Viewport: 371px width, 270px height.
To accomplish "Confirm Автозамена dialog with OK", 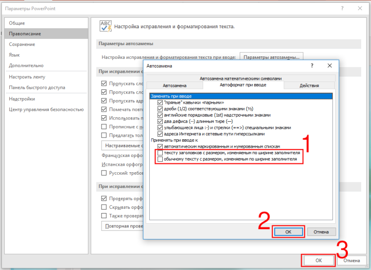I will 288,232.
